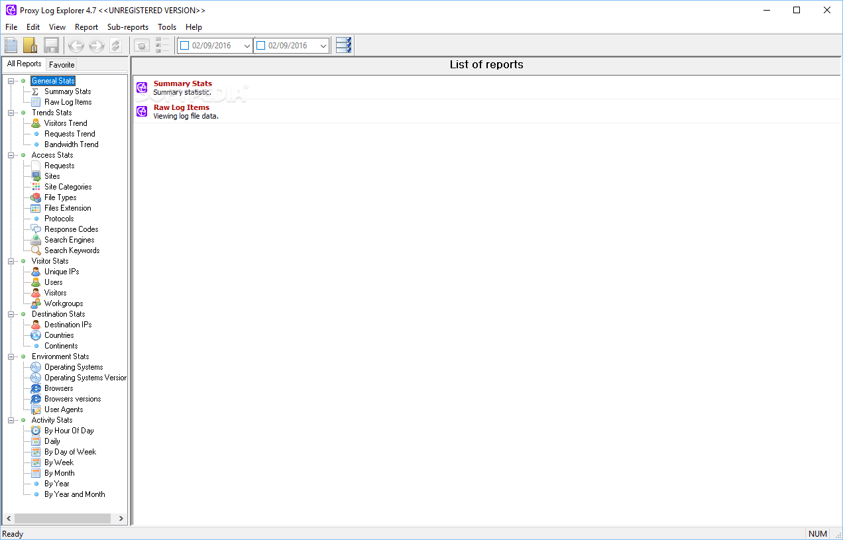Open the start date dropdown arrow
Screen dimensions: 843x540
[x=247, y=46]
